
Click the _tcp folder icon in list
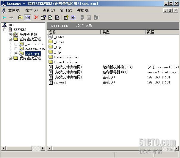pos(51,47)
